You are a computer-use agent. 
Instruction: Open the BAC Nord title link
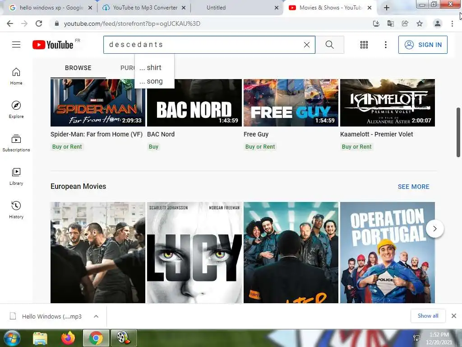pyautogui.click(x=161, y=134)
